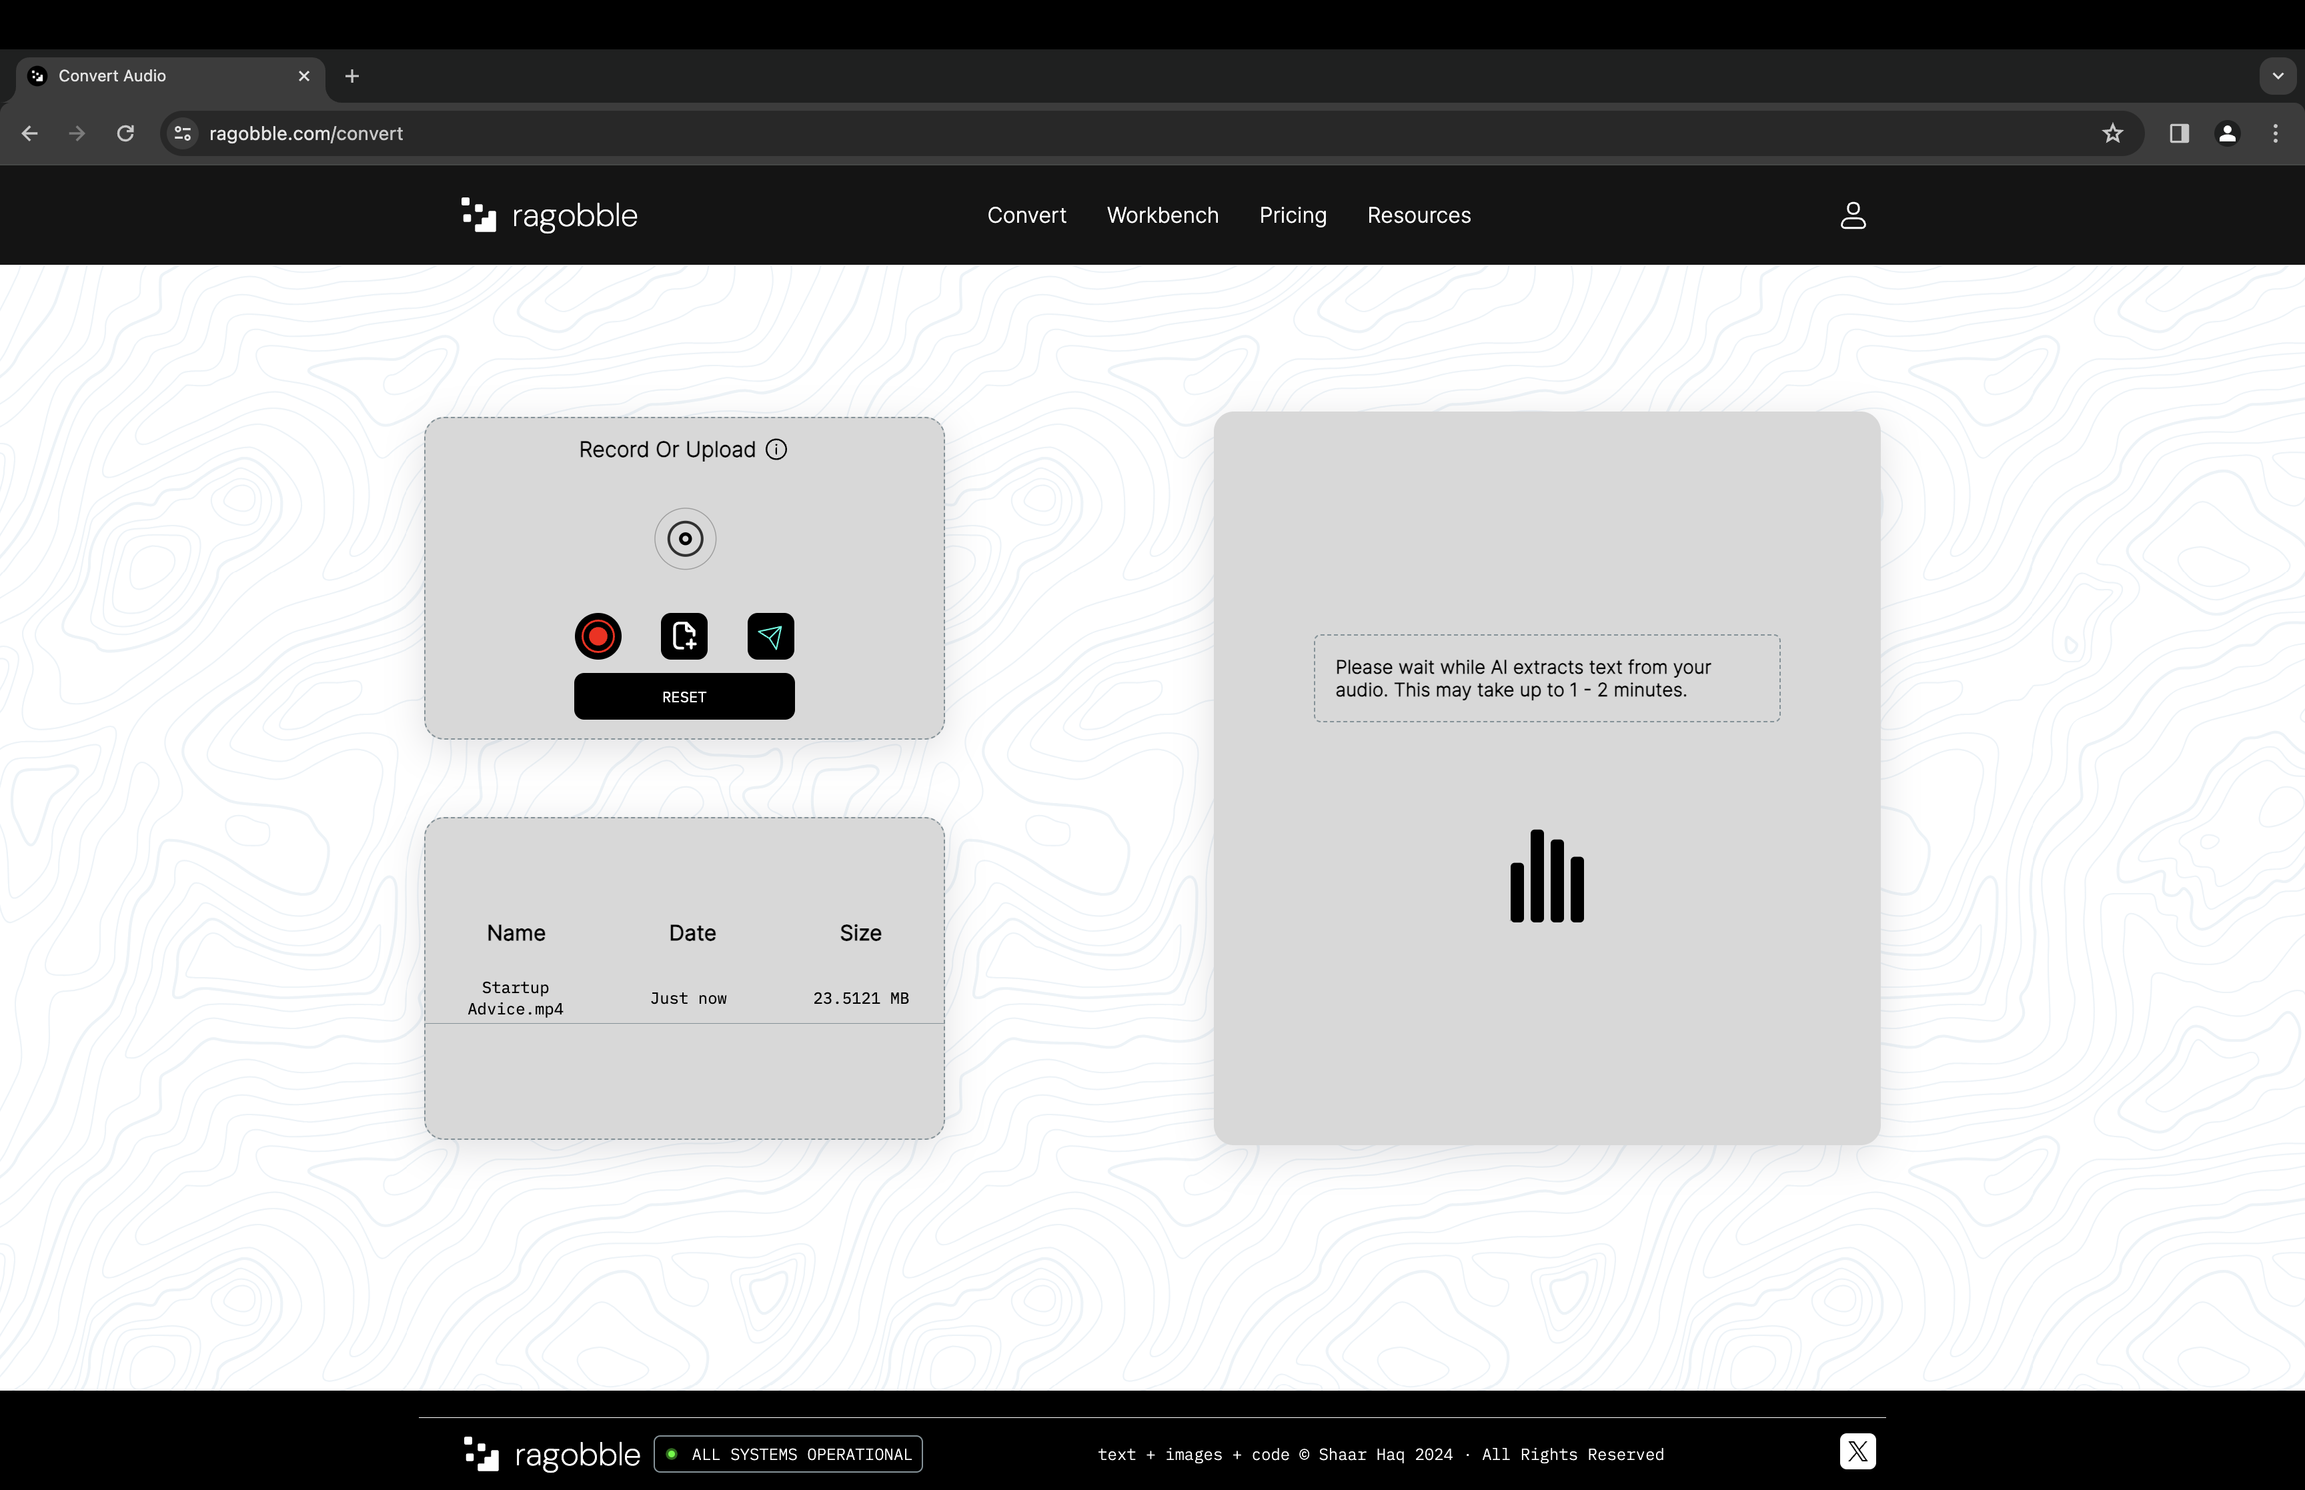Viewport: 2305px width, 1490px height.
Task: Open the user account profile icon
Action: [x=1852, y=215]
